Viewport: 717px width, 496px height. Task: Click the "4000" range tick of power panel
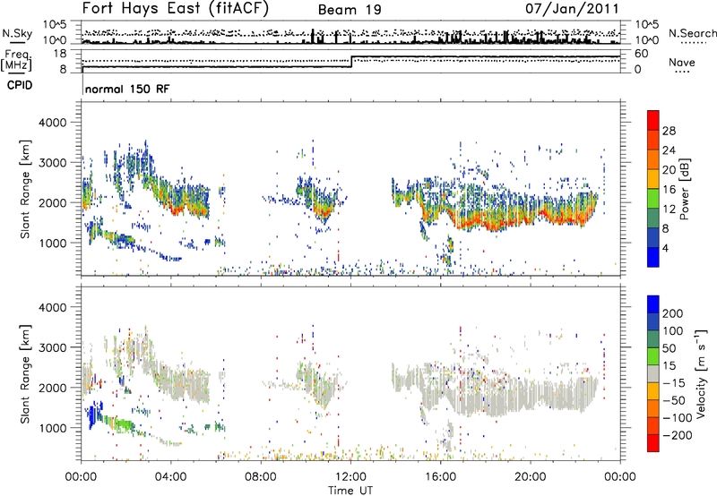tap(53, 123)
